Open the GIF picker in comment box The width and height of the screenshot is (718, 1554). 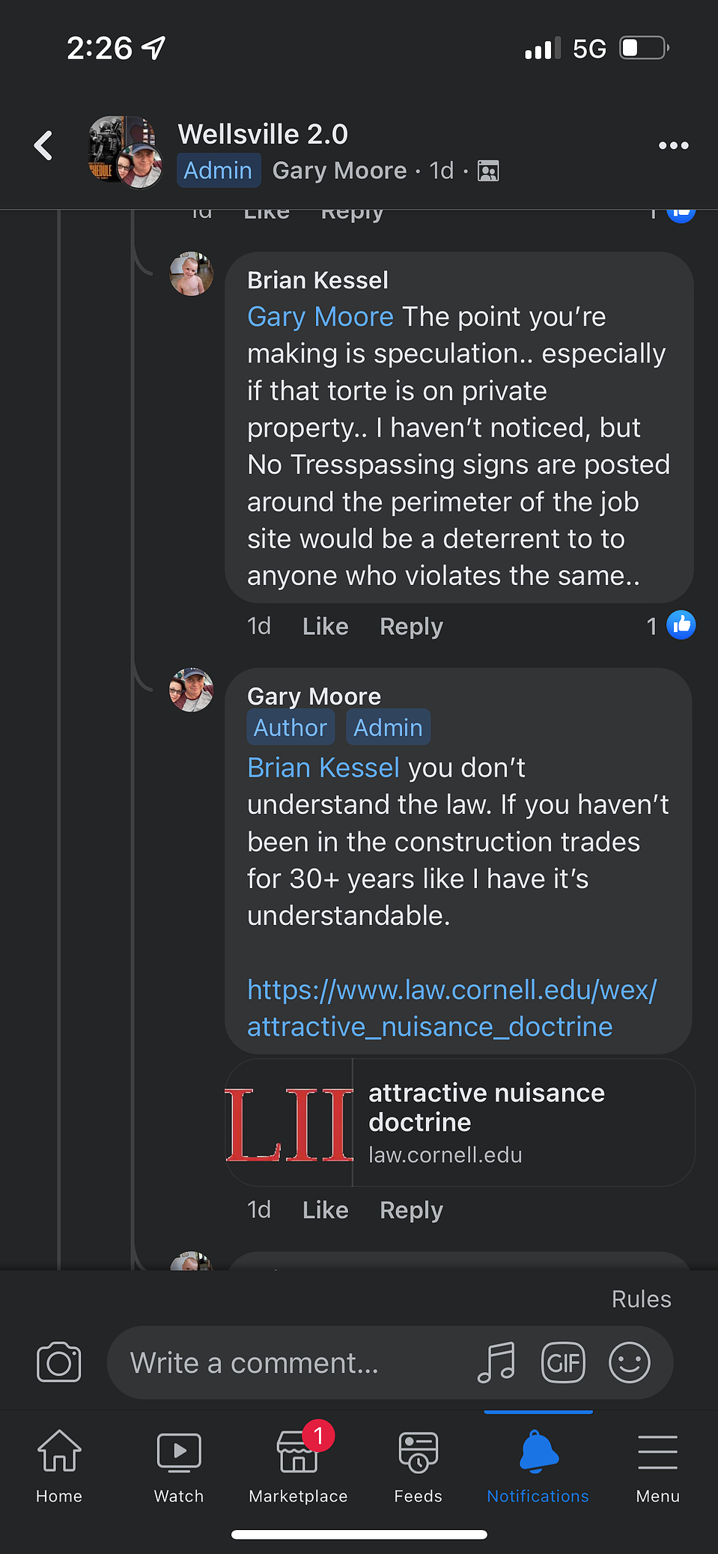(x=563, y=1362)
